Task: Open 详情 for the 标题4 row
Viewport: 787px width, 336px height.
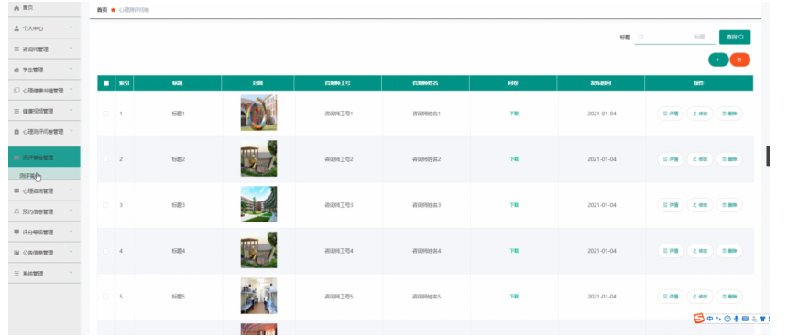Action: [671, 251]
